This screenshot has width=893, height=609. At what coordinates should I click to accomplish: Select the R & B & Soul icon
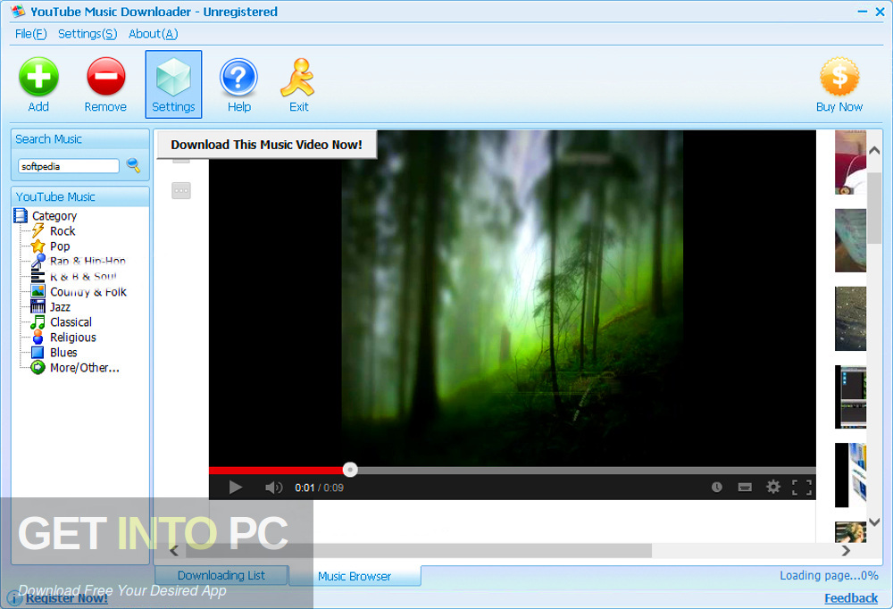38,276
